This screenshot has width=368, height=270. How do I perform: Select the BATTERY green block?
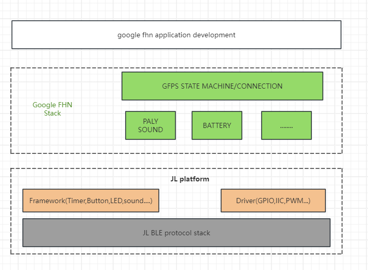[217, 125]
